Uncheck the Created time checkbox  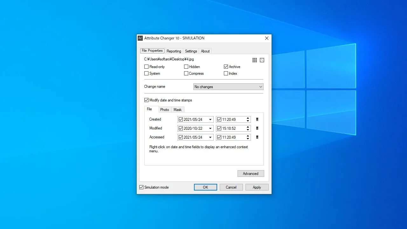pyautogui.click(x=219, y=120)
